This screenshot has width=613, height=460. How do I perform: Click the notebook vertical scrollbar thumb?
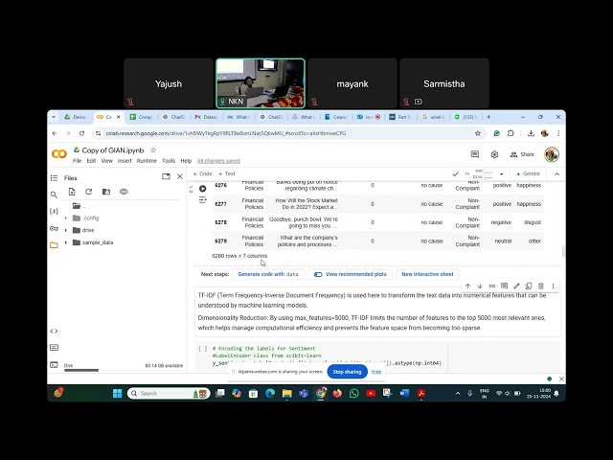563,251
